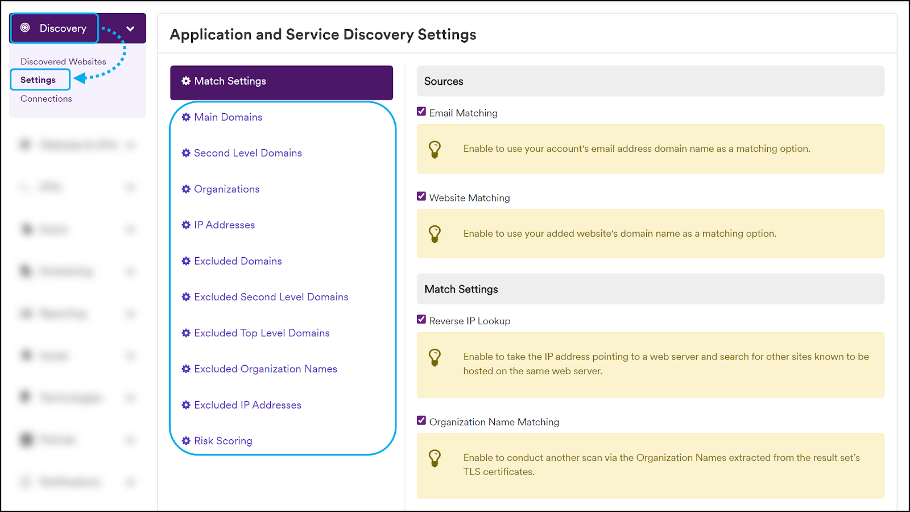Open Discovered Websites in the sidebar
The width and height of the screenshot is (910, 512).
pos(63,61)
